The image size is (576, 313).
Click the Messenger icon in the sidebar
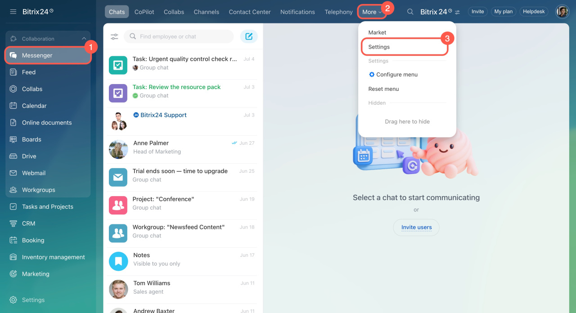pyautogui.click(x=13, y=55)
